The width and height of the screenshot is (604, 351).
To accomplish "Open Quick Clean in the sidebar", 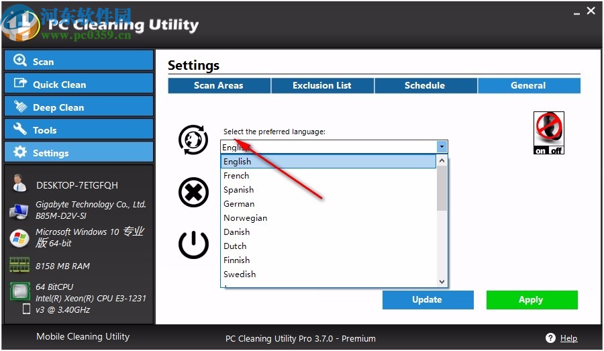I will point(79,84).
